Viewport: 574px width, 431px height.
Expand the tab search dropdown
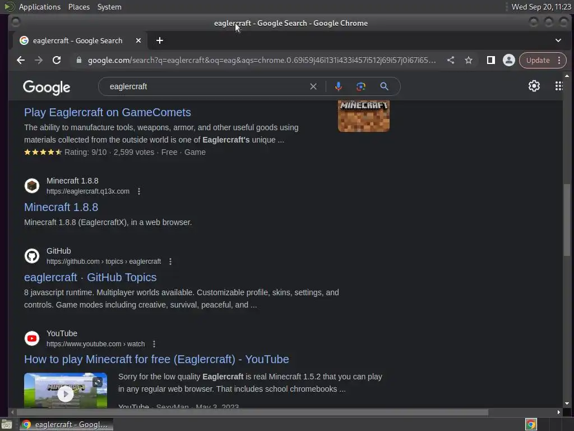point(558,40)
